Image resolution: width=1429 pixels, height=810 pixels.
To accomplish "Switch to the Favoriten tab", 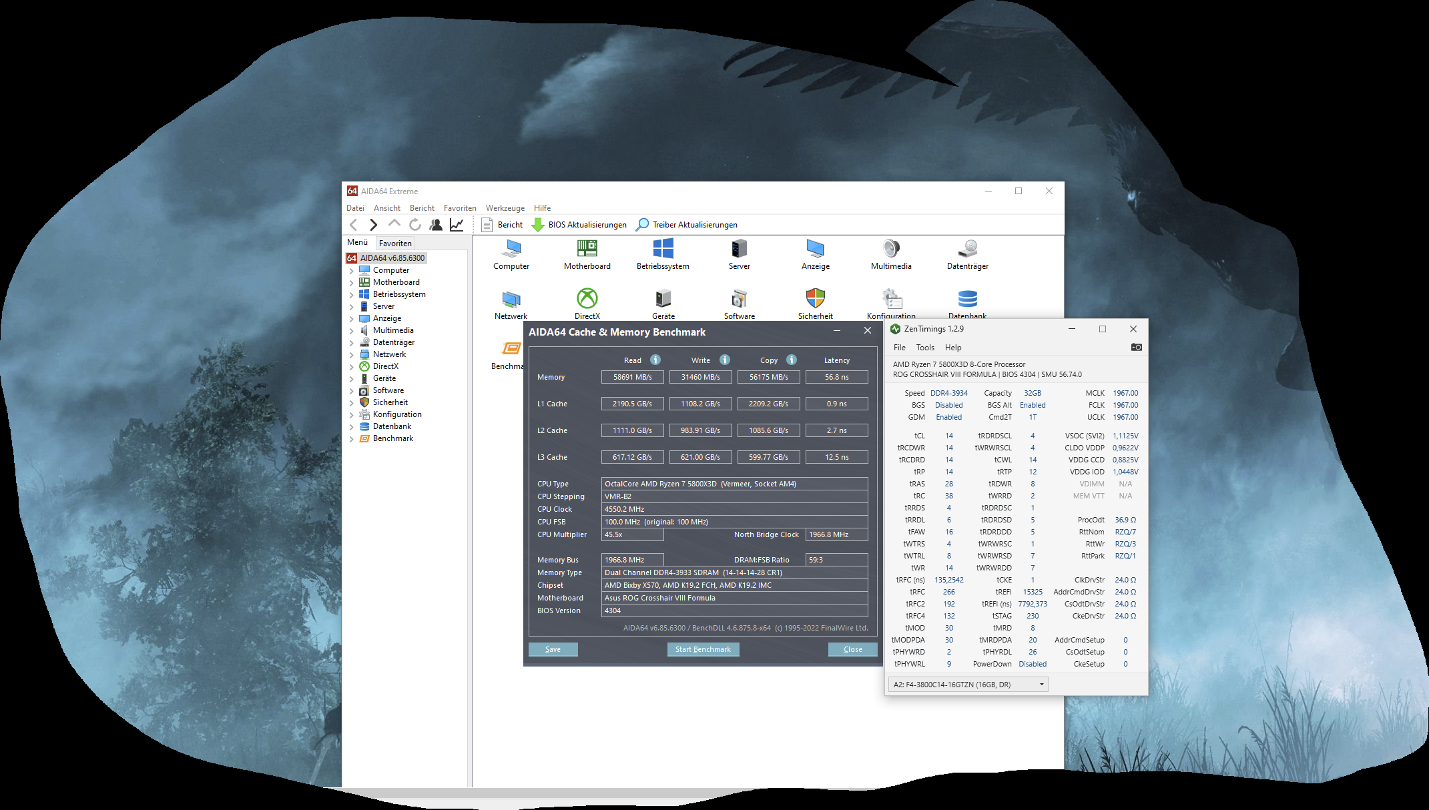I will tap(395, 244).
